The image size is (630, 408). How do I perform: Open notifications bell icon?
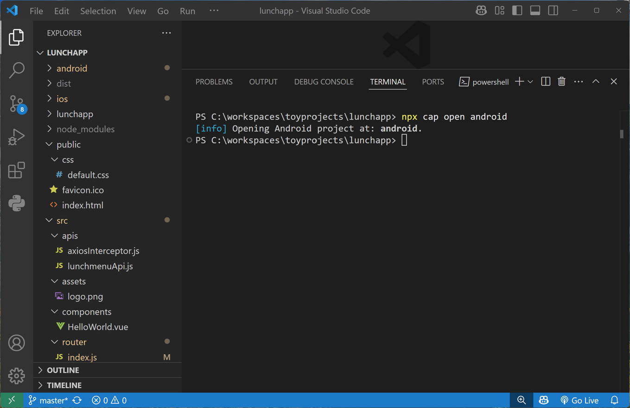coord(615,400)
